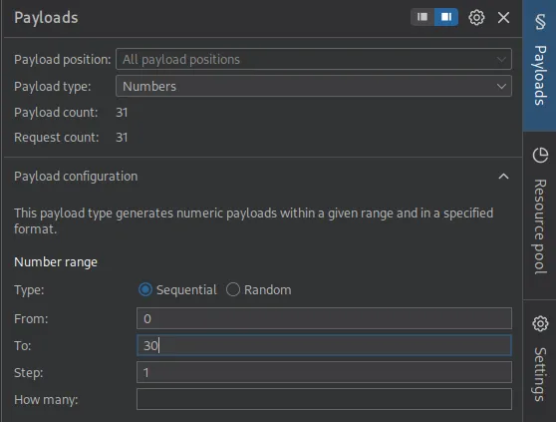This screenshot has width=556, height=422.
Task: Click the Step field containing 1
Action: (324, 372)
